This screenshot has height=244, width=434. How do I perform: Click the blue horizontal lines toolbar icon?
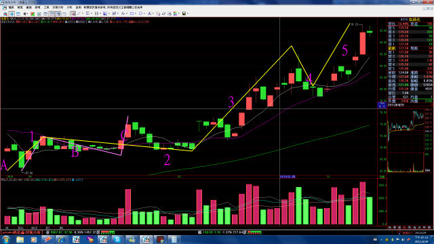click(x=18, y=14)
